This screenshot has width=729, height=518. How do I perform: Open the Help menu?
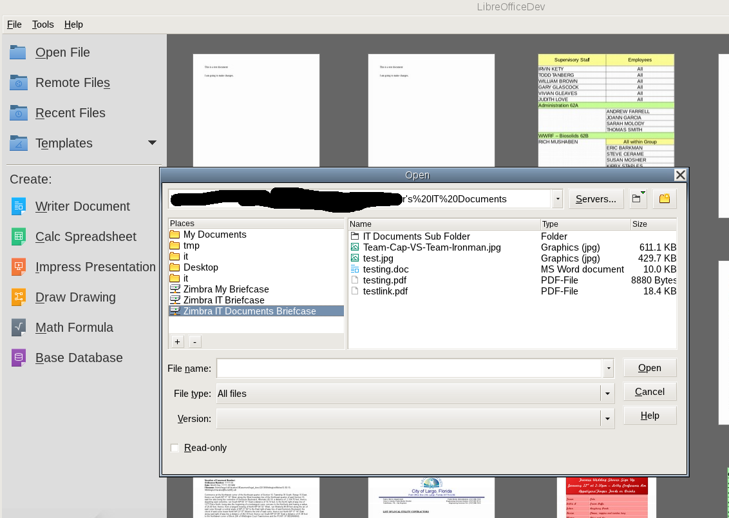click(73, 24)
